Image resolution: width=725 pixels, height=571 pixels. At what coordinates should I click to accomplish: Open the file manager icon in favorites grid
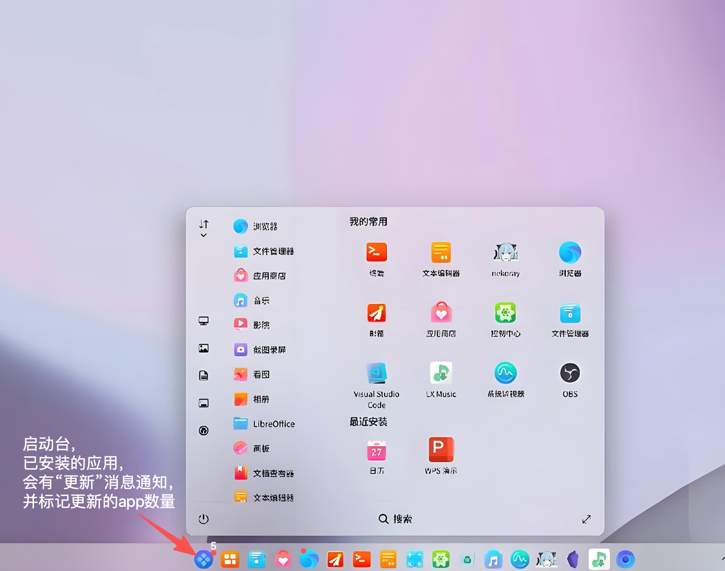[x=570, y=313]
